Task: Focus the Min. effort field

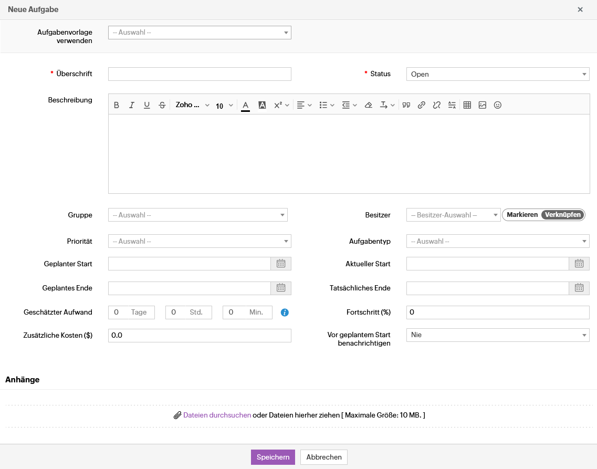Action: (x=247, y=312)
